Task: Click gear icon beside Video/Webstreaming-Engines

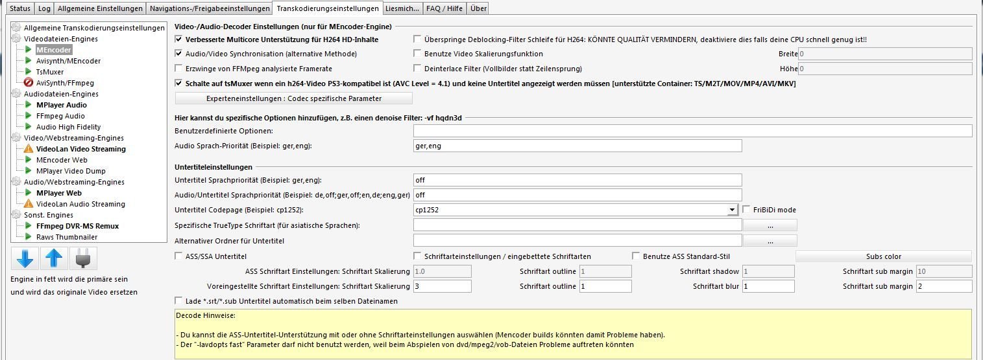Action: (x=17, y=138)
